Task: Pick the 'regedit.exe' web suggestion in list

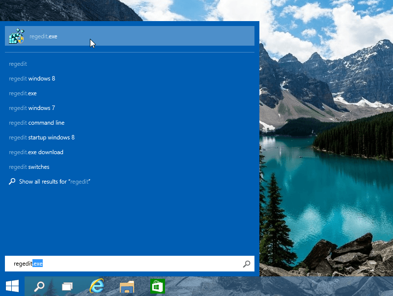Action: point(23,93)
